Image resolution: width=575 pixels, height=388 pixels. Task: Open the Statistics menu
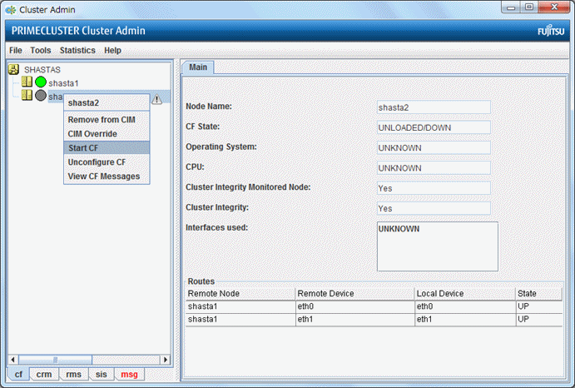(x=77, y=50)
